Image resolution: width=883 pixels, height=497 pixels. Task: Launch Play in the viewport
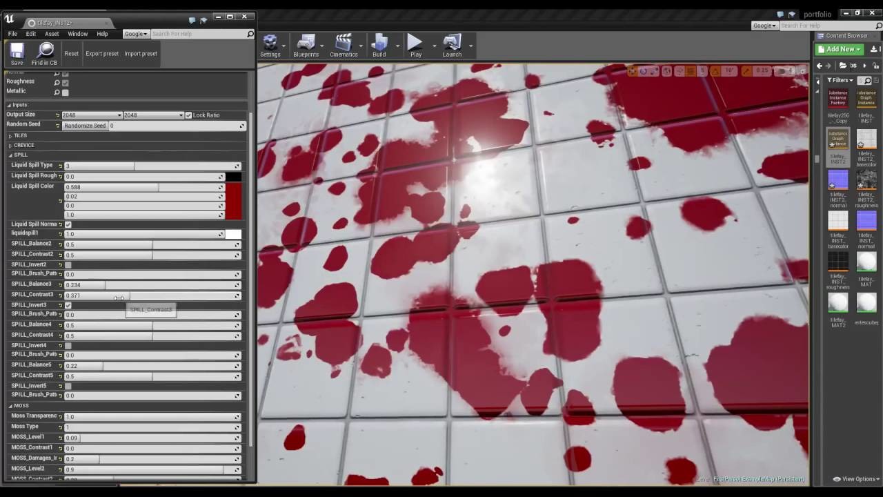coord(415,43)
